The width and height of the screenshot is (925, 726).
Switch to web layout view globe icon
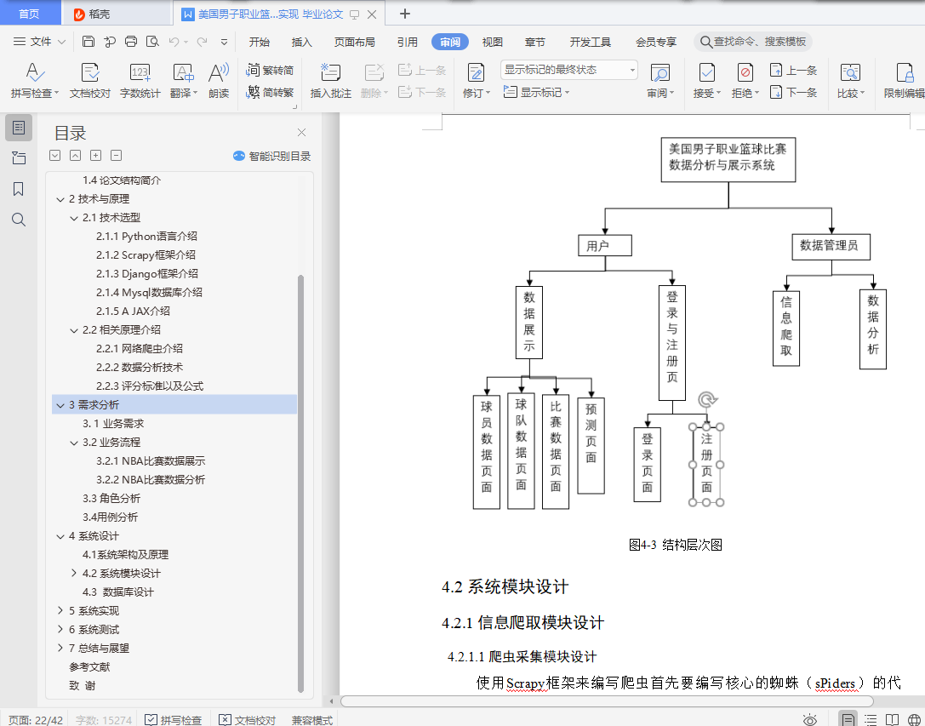click(914, 719)
